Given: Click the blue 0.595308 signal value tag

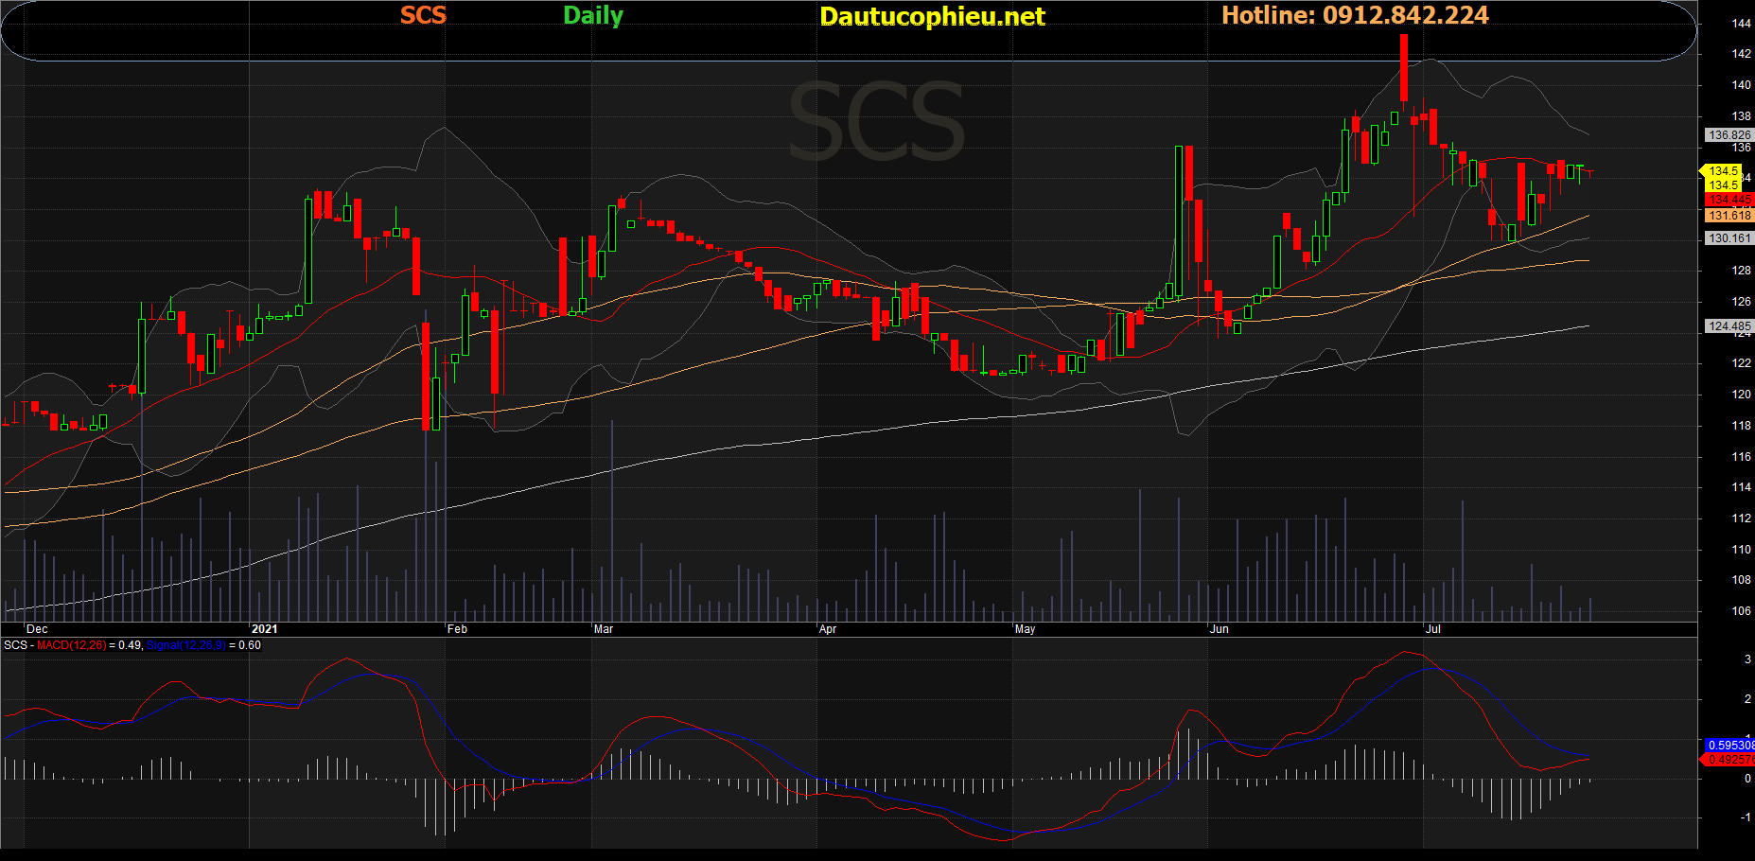Looking at the screenshot, I should pyautogui.click(x=1730, y=746).
